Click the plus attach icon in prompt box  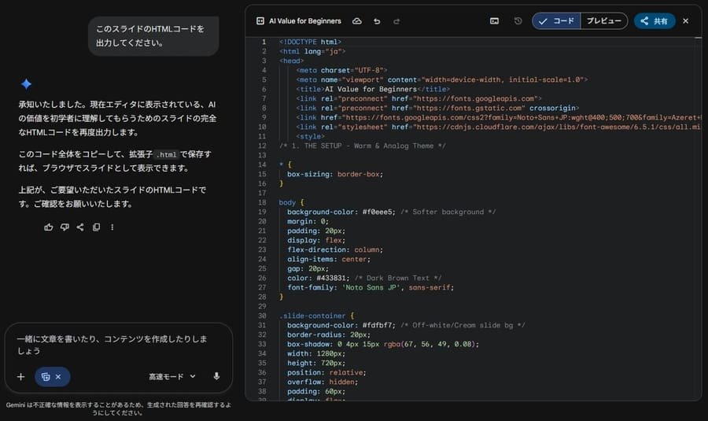tap(20, 377)
